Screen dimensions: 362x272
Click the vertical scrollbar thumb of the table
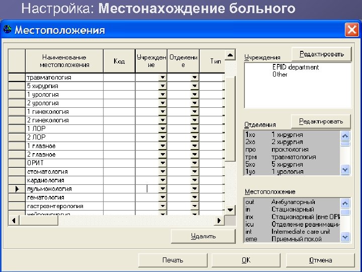[230, 119]
